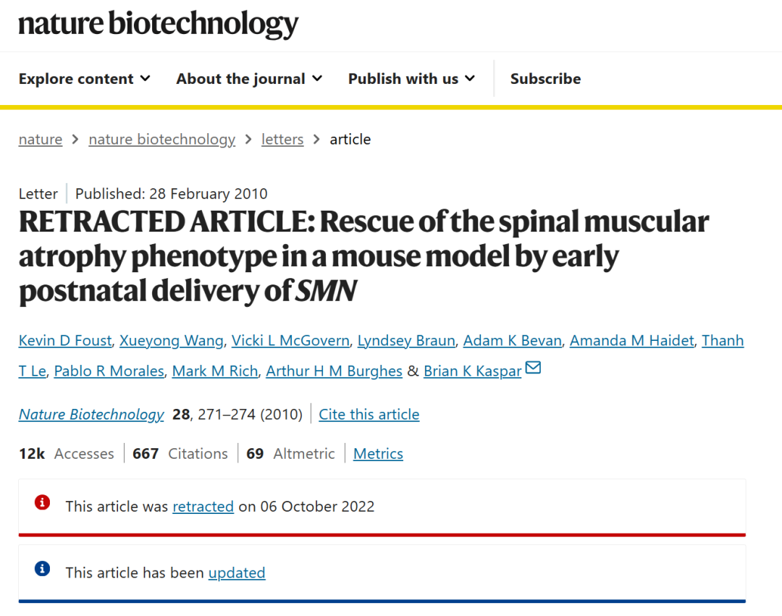
Task: Open the nature biotechnology breadcrumb link
Action: pos(161,140)
